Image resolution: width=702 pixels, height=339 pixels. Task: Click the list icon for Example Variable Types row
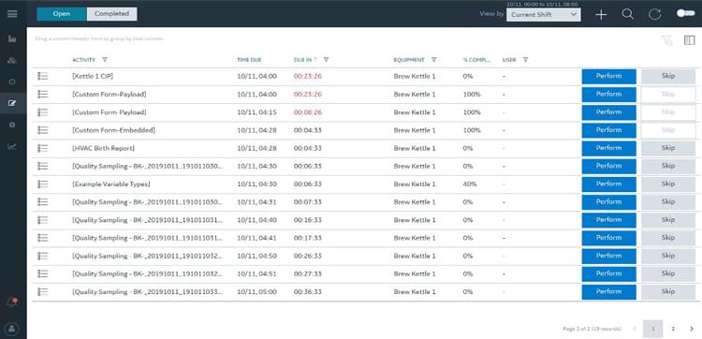(x=43, y=184)
